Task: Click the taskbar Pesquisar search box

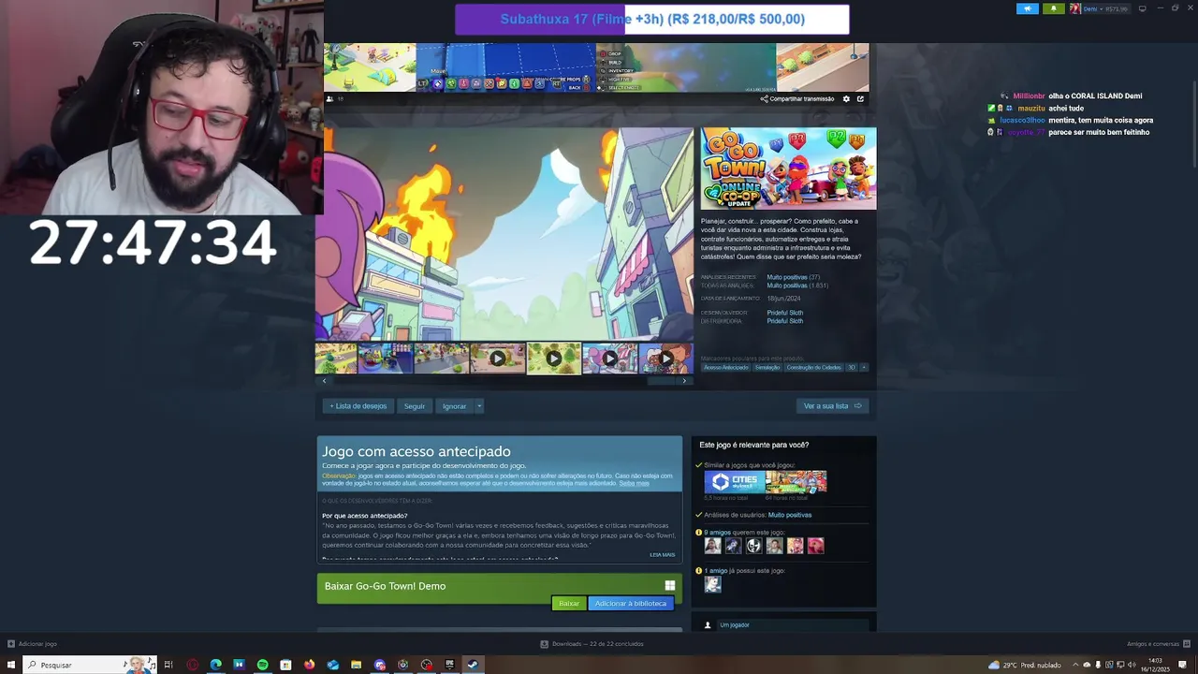Action: (x=90, y=665)
